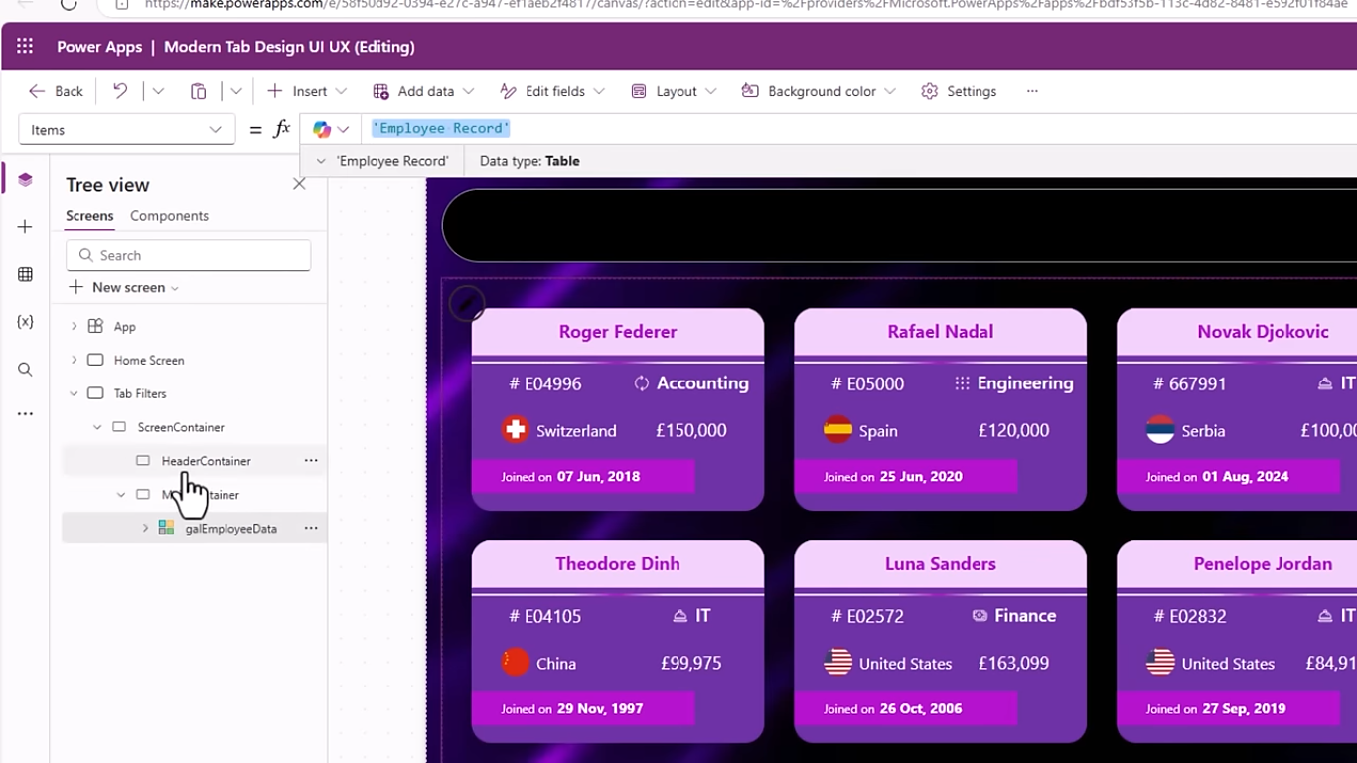Expand the galEmployeeData gallery node
Image resolution: width=1357 pixels, height=763 pixels.
(x=145, y=529)
